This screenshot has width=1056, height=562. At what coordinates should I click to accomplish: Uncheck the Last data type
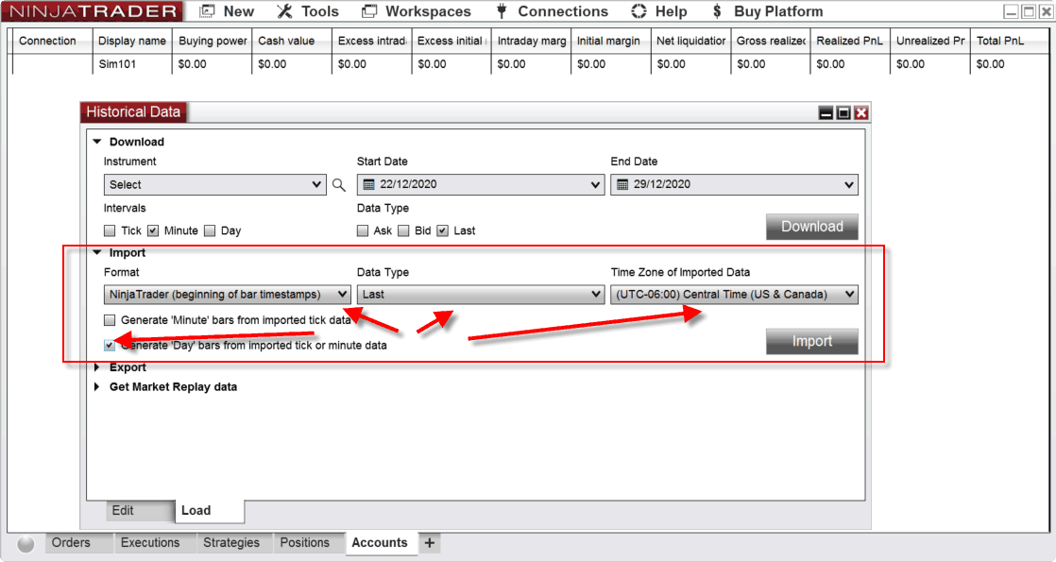pos(442,231)
